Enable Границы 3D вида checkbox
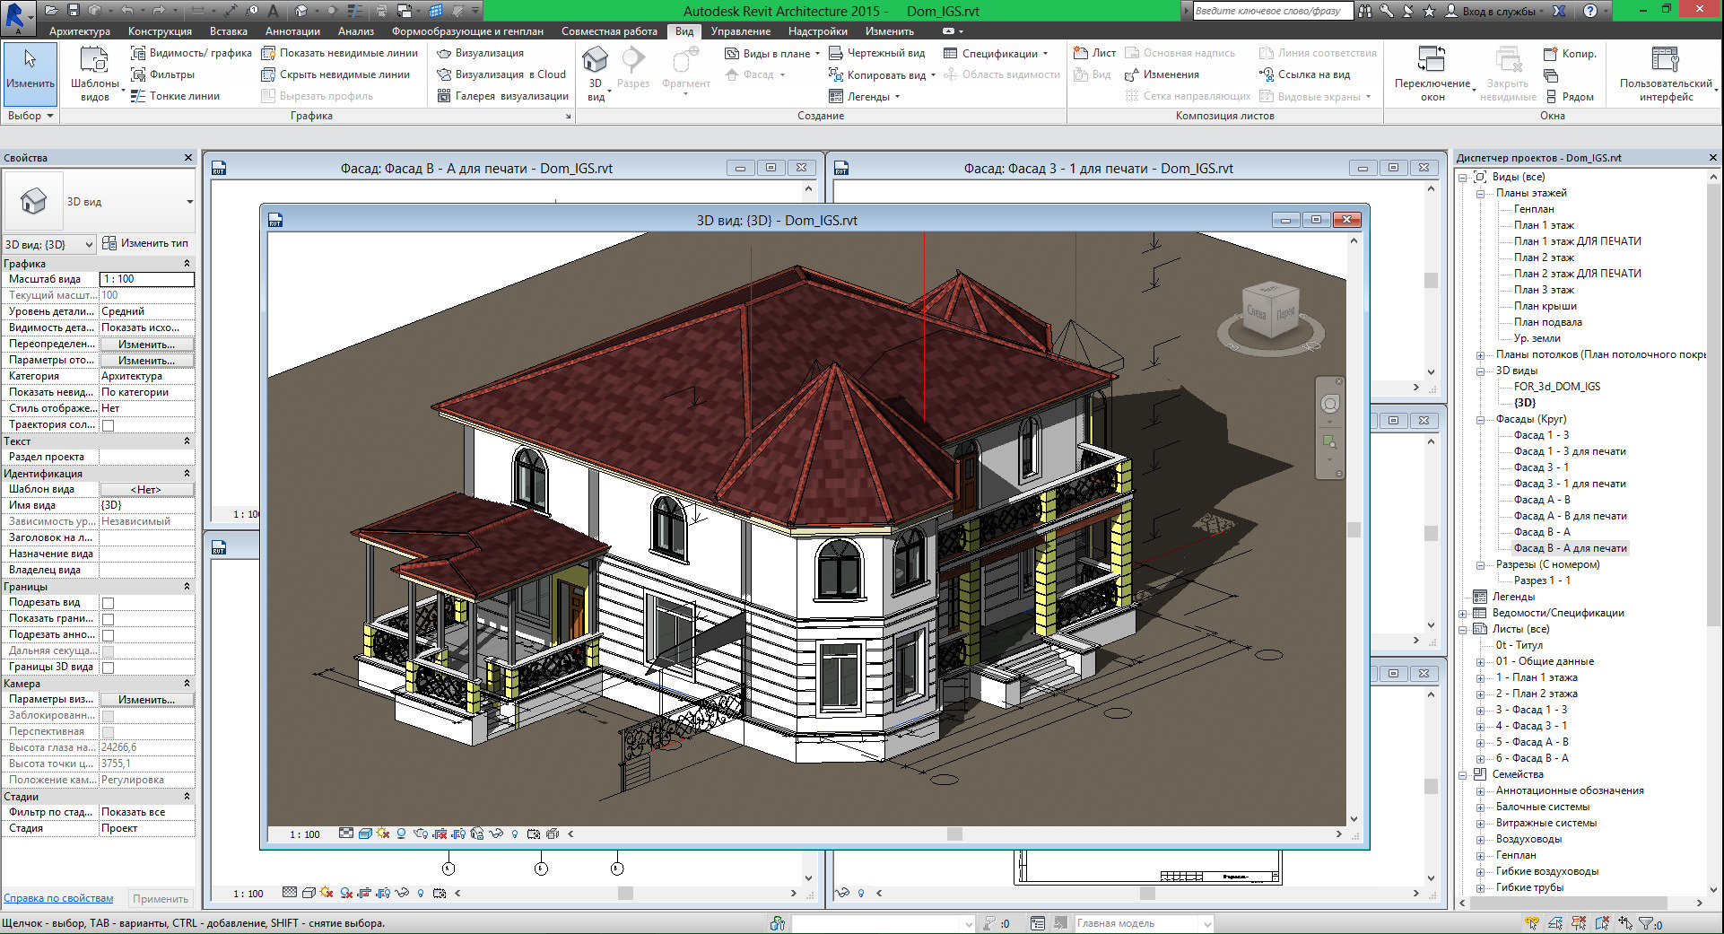 [x=109, y=668]
